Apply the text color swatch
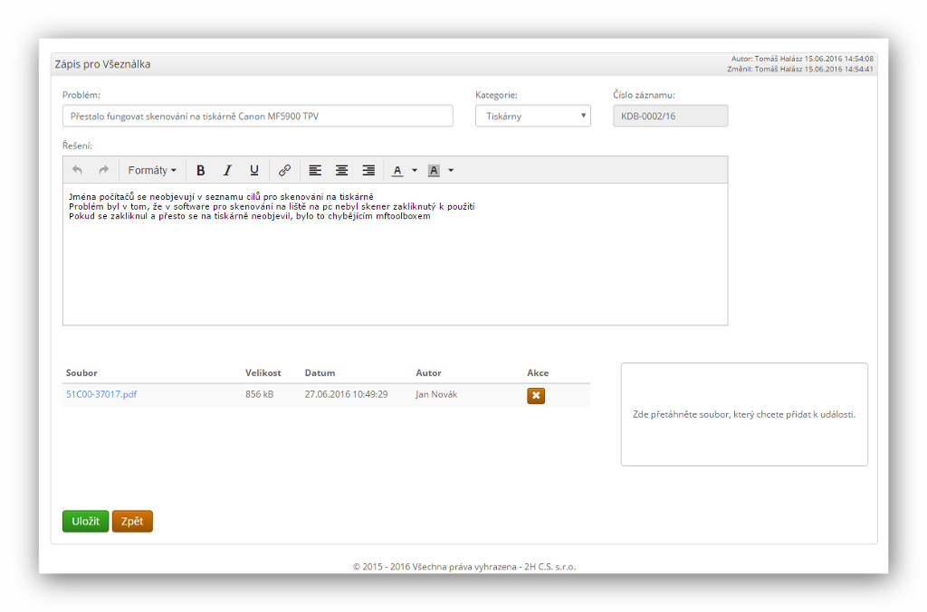 (397, 170)
